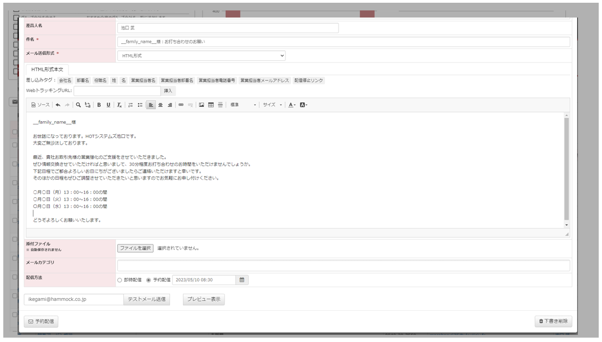Open the text color picker
602x342 pixels.
pyautogui.click(x=292, y=105)
